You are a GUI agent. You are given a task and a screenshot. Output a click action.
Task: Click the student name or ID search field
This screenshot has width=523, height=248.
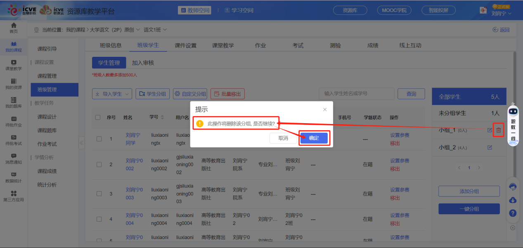(x=356, y=94)
